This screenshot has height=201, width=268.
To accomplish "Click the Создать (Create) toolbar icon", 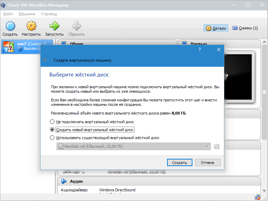I will point(10,26).
